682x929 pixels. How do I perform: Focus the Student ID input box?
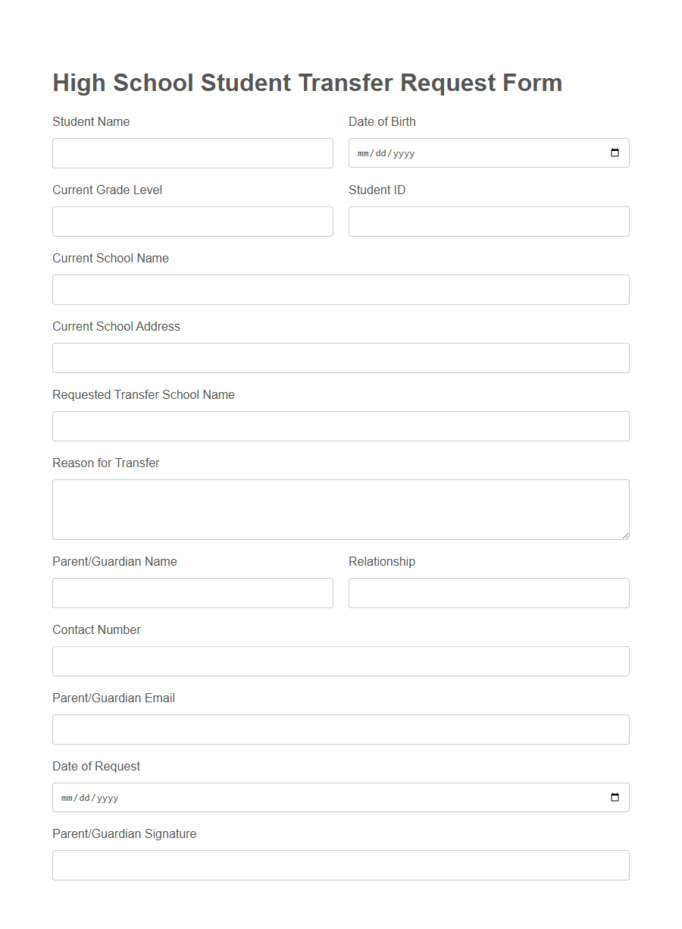click(488, 221)
